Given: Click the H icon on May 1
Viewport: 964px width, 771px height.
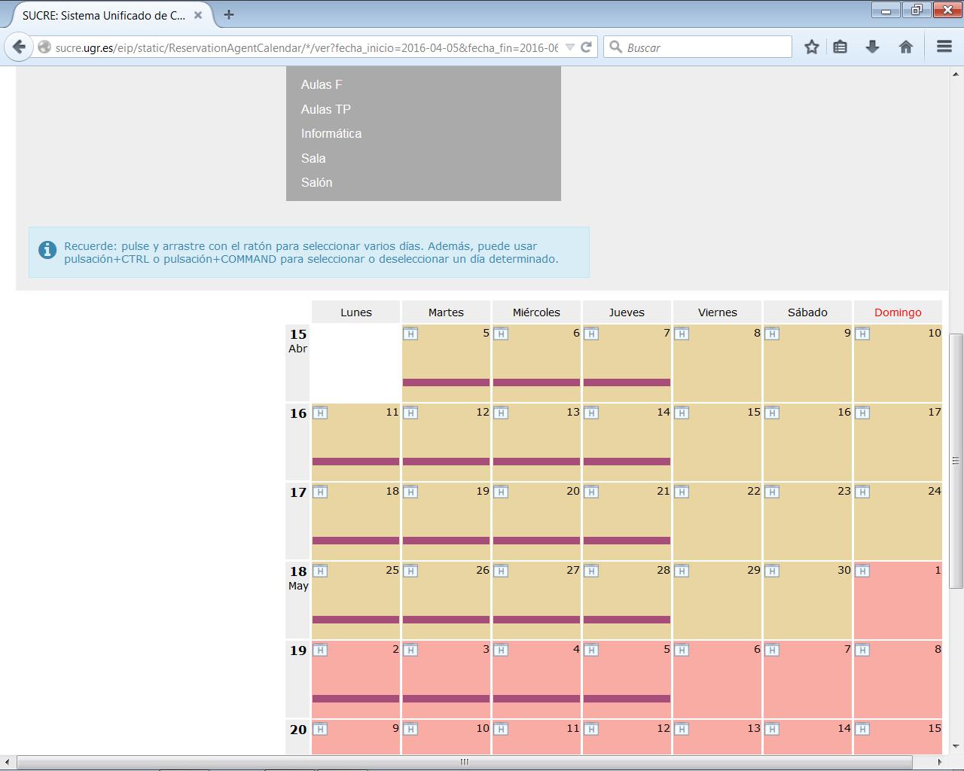Looking at the screenshot, I should click(862, 571).
